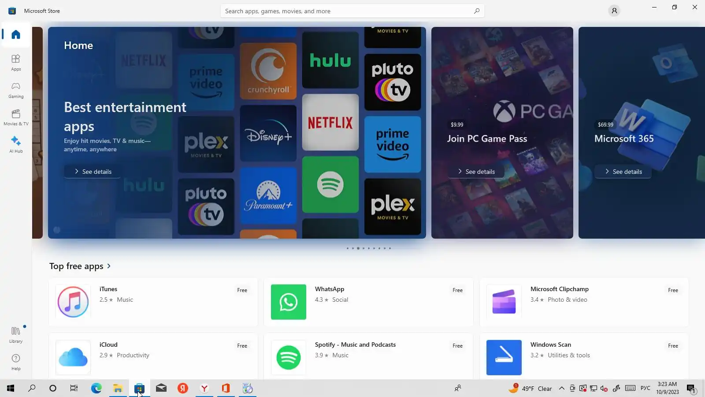This screenshot has height=397, width=705.
Task: Click the weather widget showing 49°F Clear
Action: pos(530,388)
